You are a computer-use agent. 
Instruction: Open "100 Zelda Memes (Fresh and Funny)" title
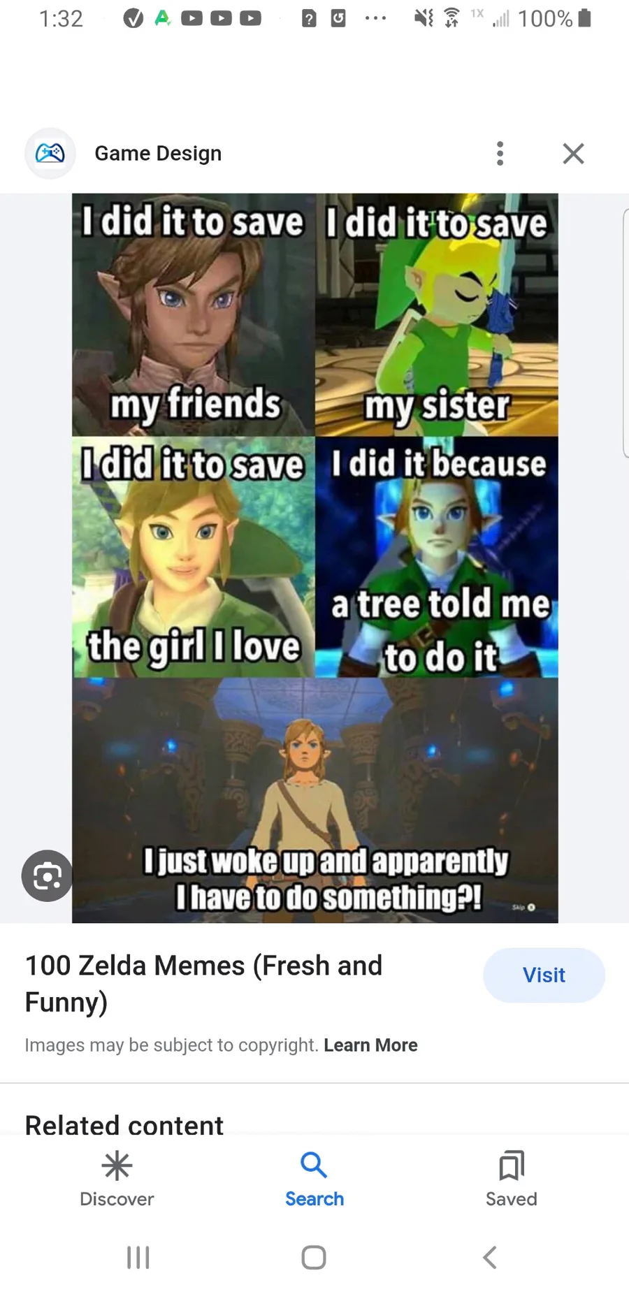pos(204,983)
